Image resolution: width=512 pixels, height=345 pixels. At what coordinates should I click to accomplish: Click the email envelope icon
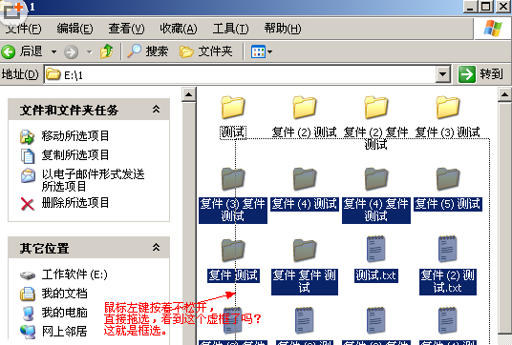pos(28,175)
